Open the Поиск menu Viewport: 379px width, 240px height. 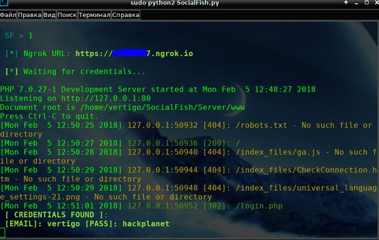pos(67,15)
